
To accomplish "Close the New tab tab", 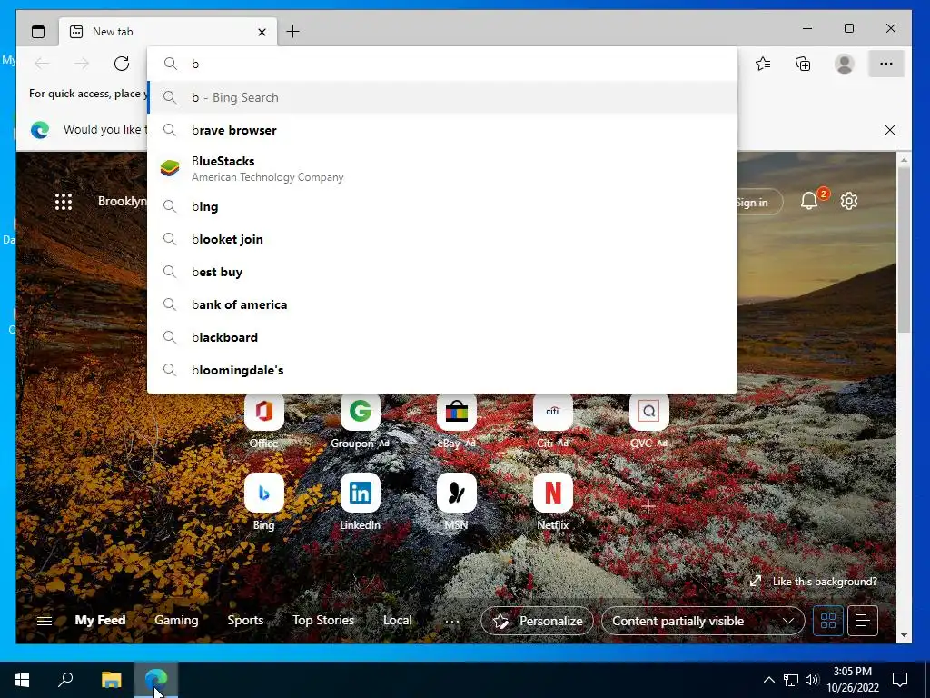I will tap(262, 32).
